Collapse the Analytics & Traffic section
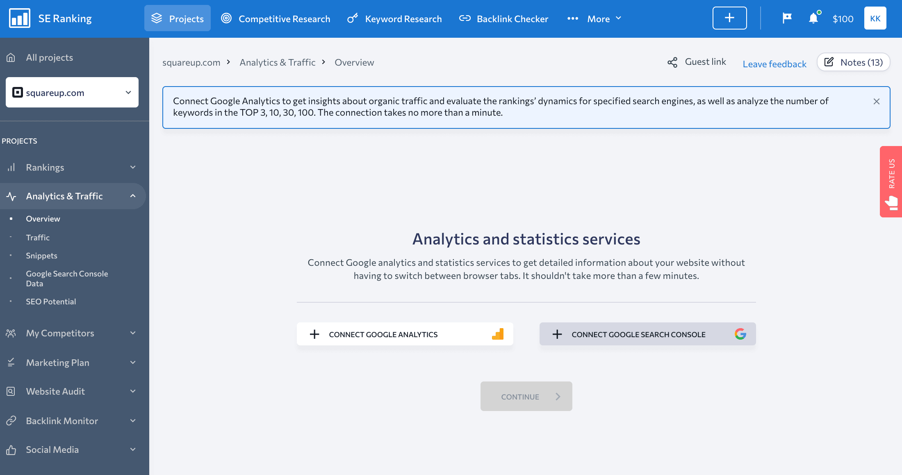 (73, 196)
